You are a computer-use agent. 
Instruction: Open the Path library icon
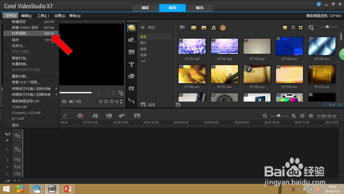[x=132, y=101]
